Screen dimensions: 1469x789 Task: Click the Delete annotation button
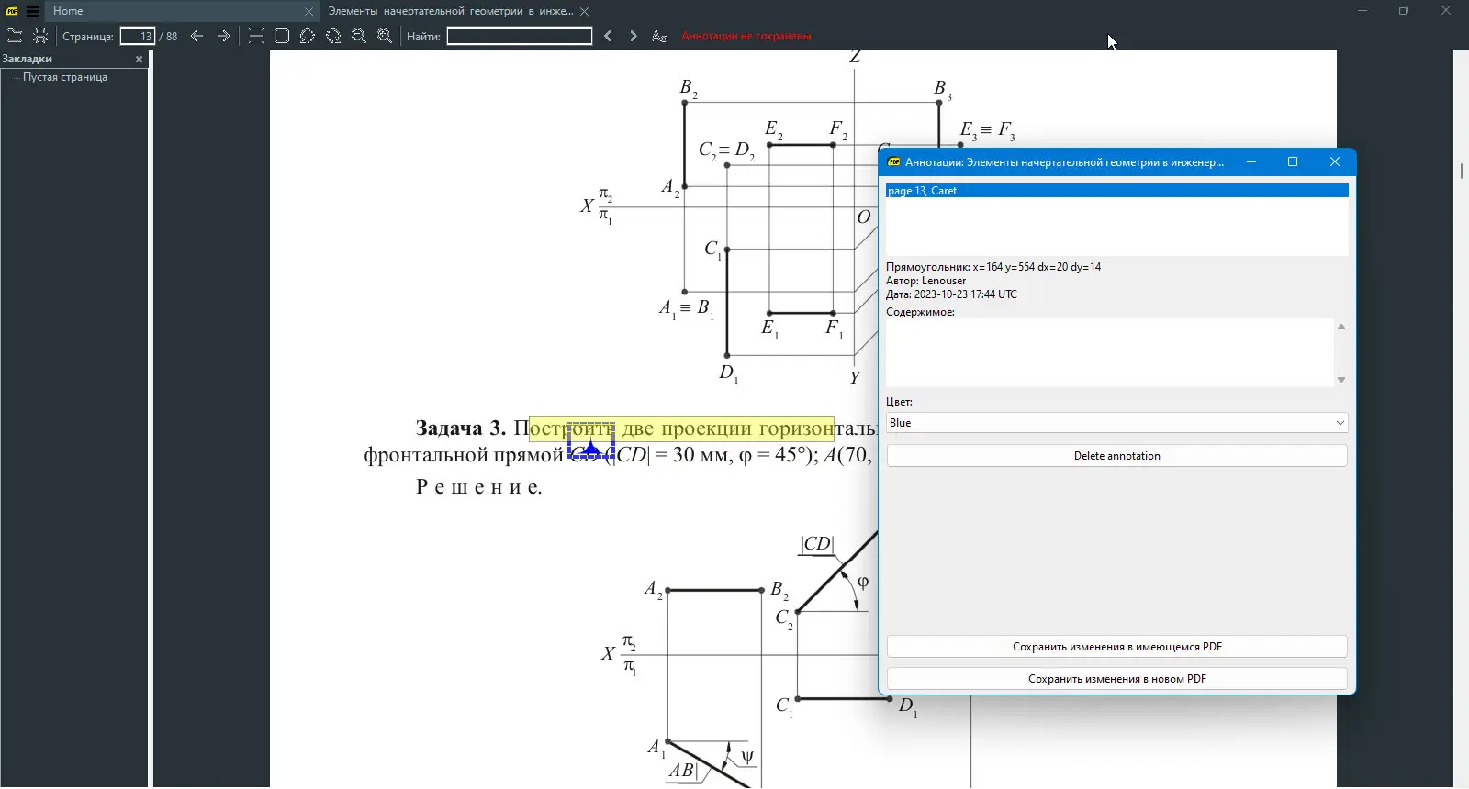[x=1116, y=456]
